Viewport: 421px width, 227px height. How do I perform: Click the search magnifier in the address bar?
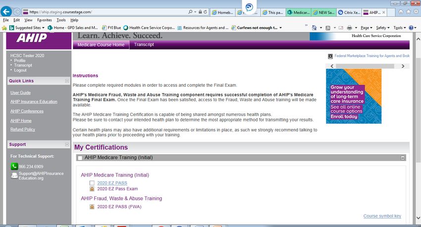pyautogui.click(x=190, y=12)
